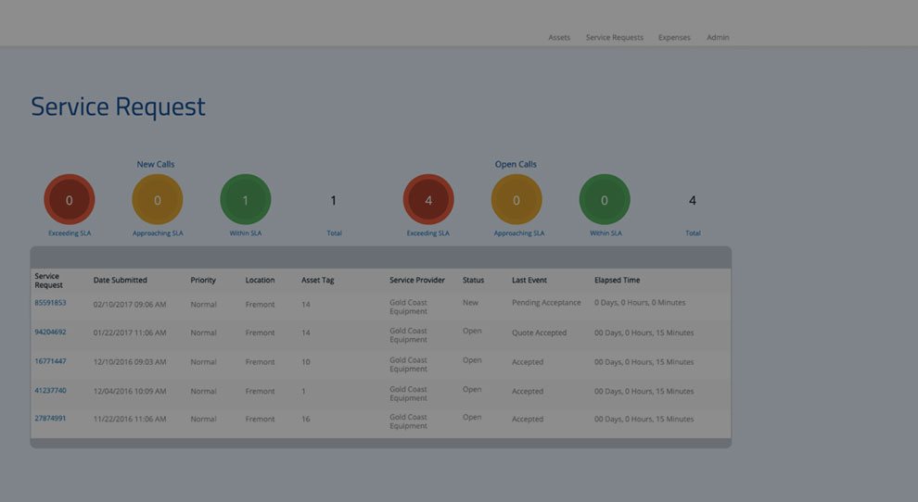Viewport: 918px width, 502px height.
Task: Click elapsed time 0 Days, 0 Hours, 0 Minutes
Action: (640, 303)
